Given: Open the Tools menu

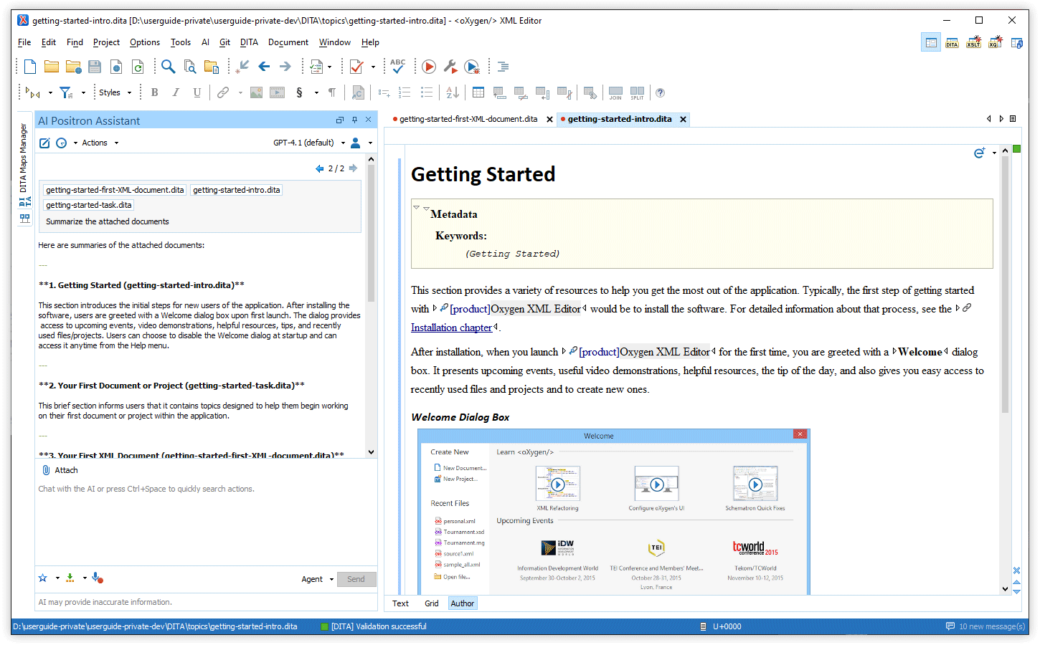Looking at the screenshot, I should (181, 42).
